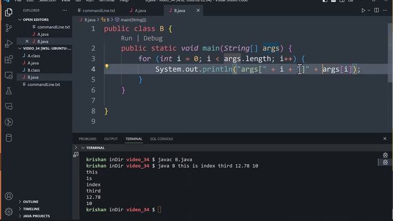393x221 pixels.
Task: Select the B.java editor tab
Action: [179, 10]
